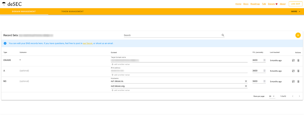
Task: Open the Home link
Action: click(x=238, y=4)
